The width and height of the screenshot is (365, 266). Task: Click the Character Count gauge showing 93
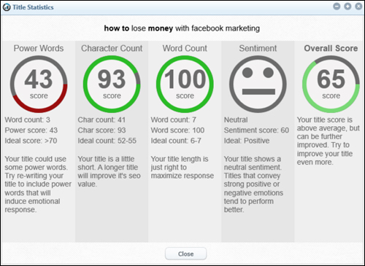point(112,84)
